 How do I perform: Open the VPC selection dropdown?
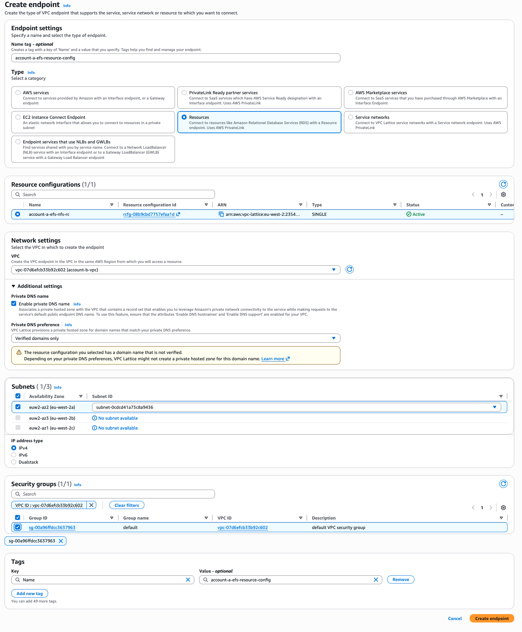(x=176, y=270)
